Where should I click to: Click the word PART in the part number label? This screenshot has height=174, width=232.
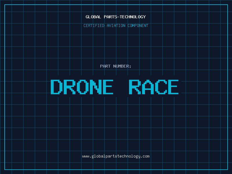[105, 66]
